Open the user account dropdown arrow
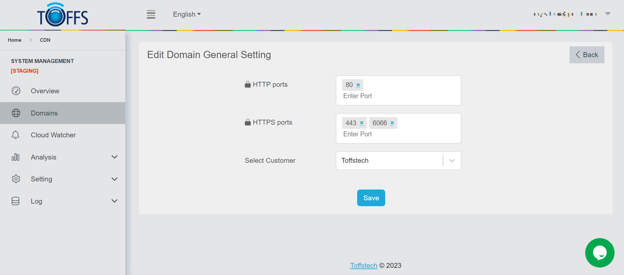The image size is (624, 275). pos(608,14)
